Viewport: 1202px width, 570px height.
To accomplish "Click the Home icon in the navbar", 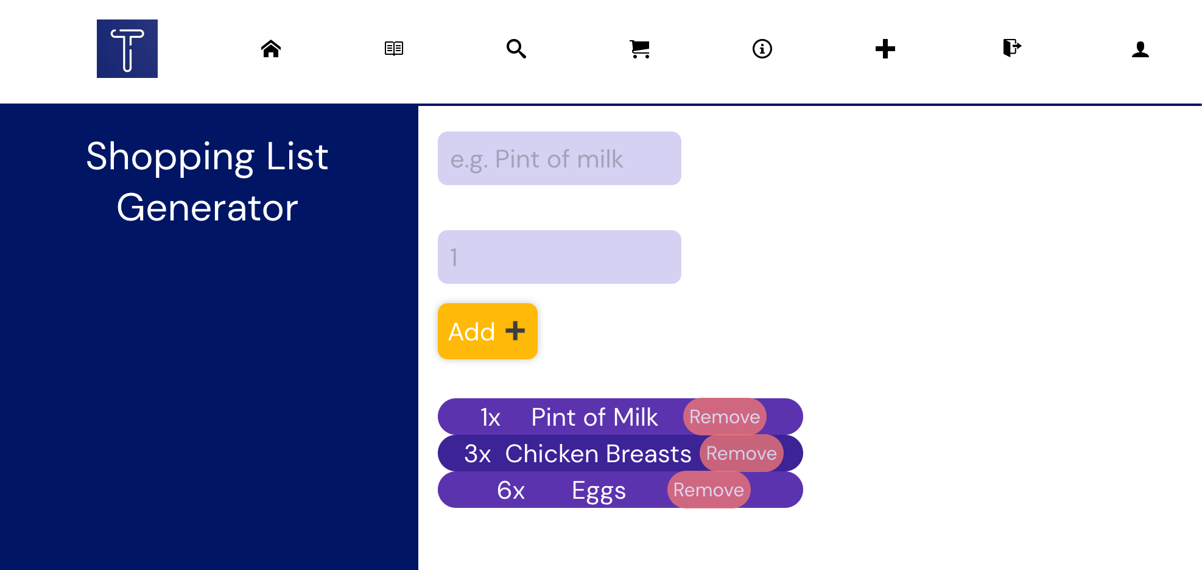I will (x=271, y=49).
